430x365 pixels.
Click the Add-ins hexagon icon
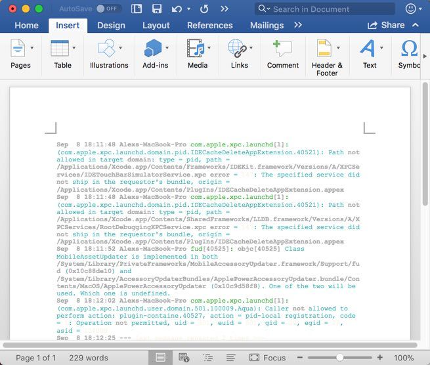153,48
